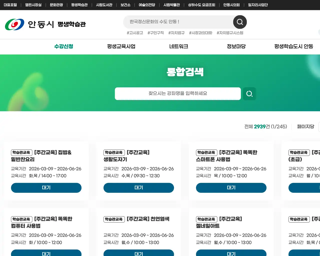Open the 정보마당 menu
The height and width of the screenshot is (256, 320).
(x=236, y=46)
